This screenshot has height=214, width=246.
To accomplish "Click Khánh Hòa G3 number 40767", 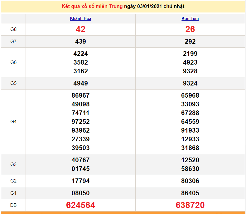I will pyautogui.click(x=80, y=160).
